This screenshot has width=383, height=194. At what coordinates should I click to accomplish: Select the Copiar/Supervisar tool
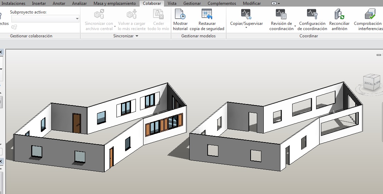click(246, 15)
